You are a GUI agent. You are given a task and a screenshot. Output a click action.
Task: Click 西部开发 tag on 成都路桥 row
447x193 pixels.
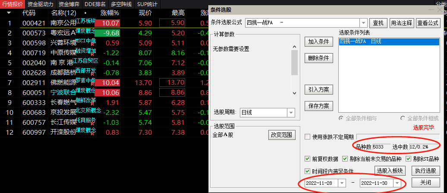[85, 70]
